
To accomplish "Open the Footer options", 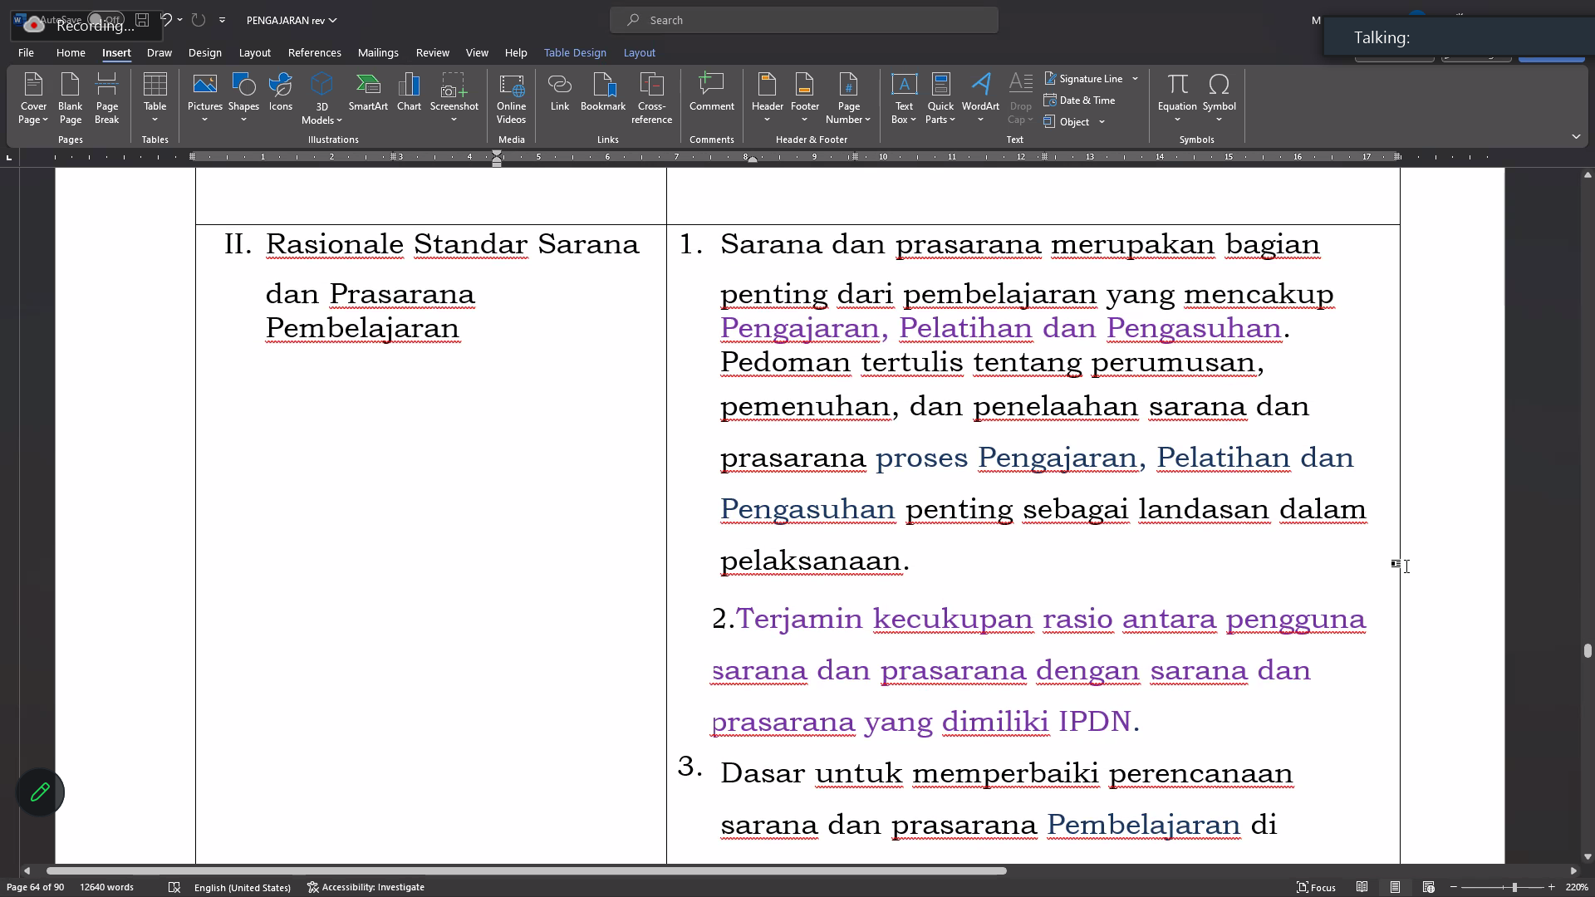I will [x=805, y=98].
